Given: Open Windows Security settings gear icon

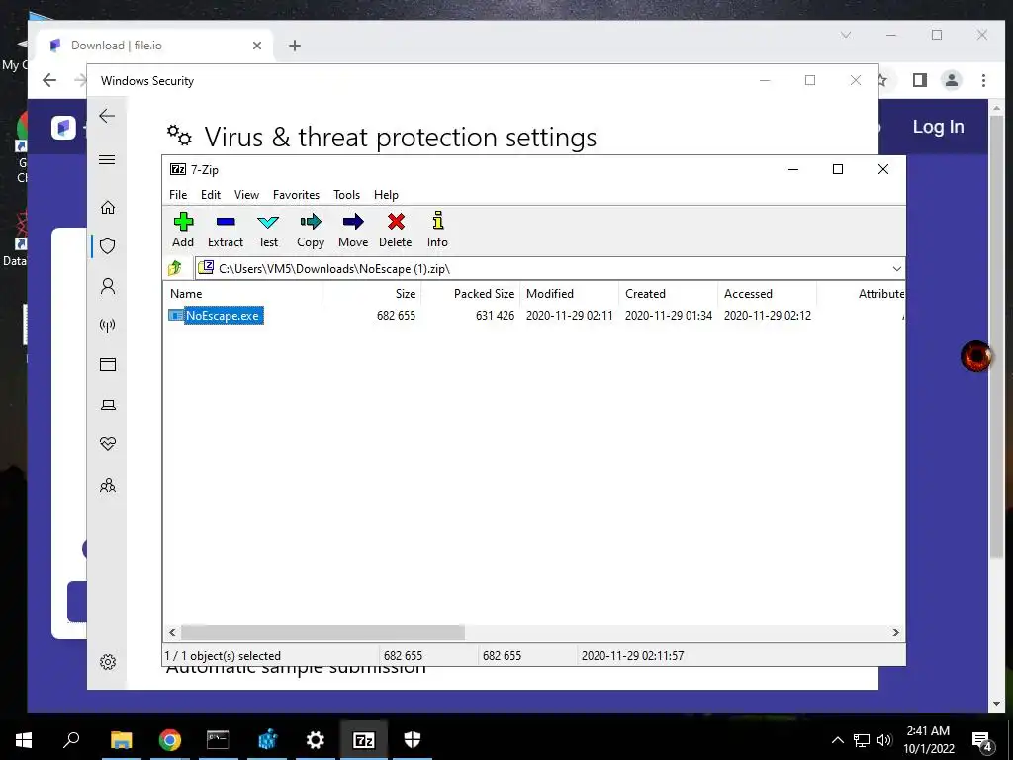Looking at the screenshot, I should pyautogui.click(x=108, y=662).
